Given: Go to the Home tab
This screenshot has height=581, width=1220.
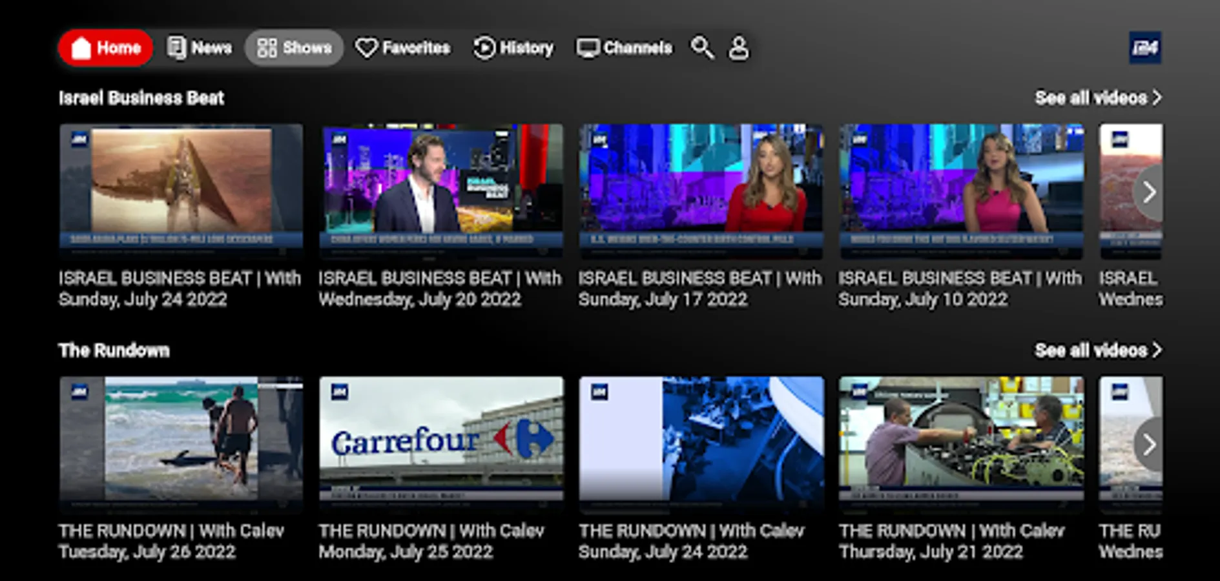Looking at the screenshot, I should click(x=106, y=48).
